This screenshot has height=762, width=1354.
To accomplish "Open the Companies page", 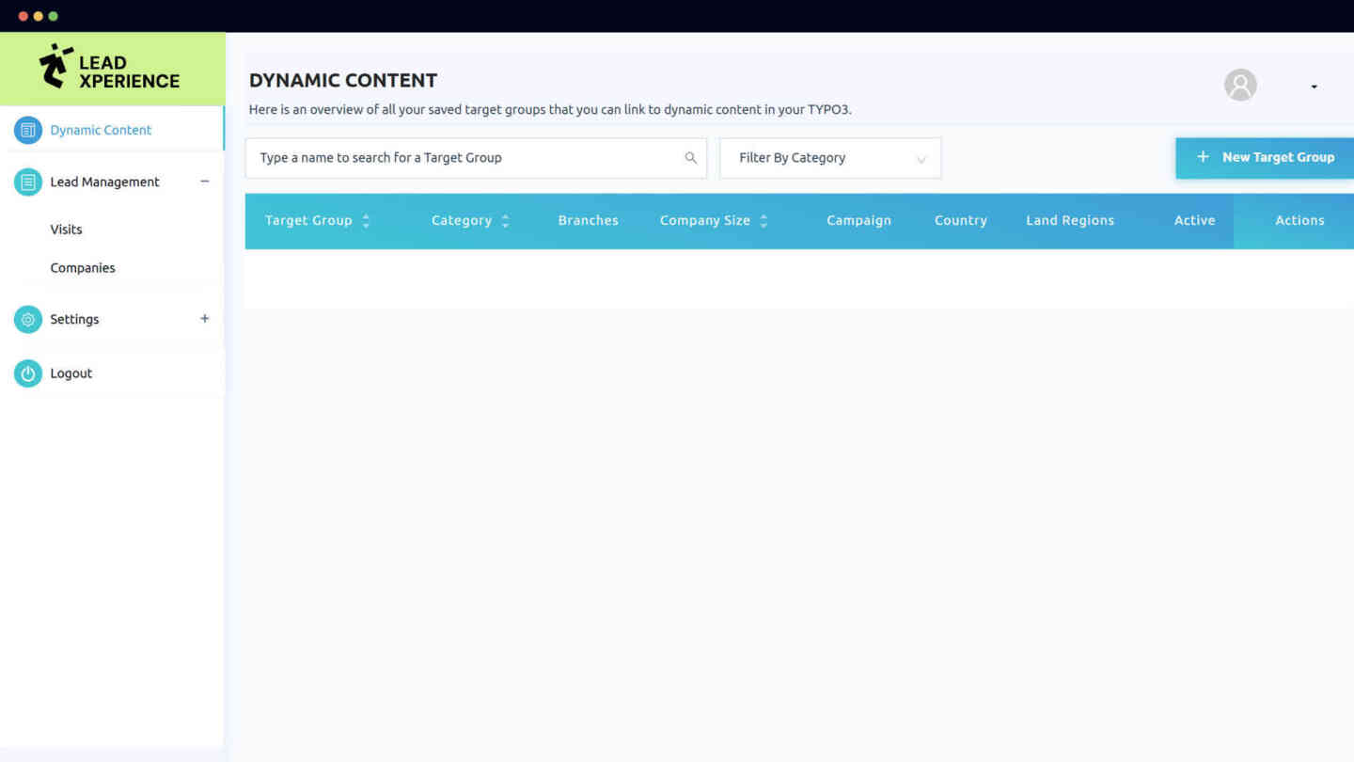I will click(x=83, y=268).
